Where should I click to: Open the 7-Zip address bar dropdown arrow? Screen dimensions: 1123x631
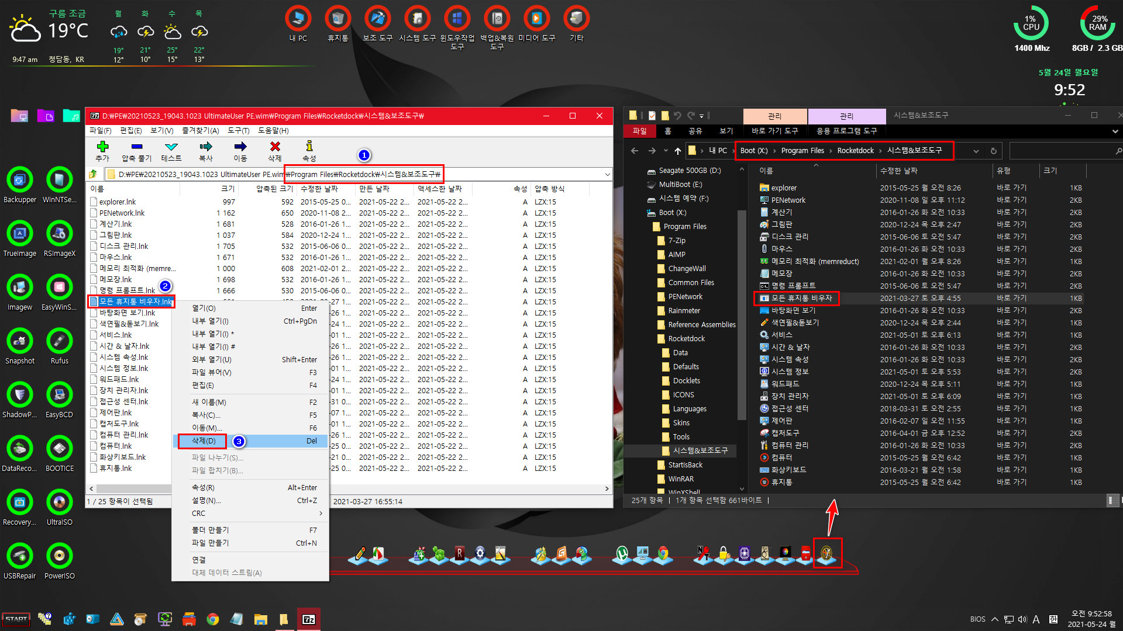(x=607, y=174)
